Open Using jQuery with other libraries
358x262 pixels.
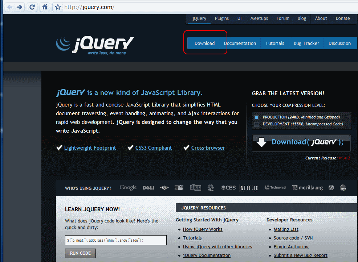(x=217, y=247)
